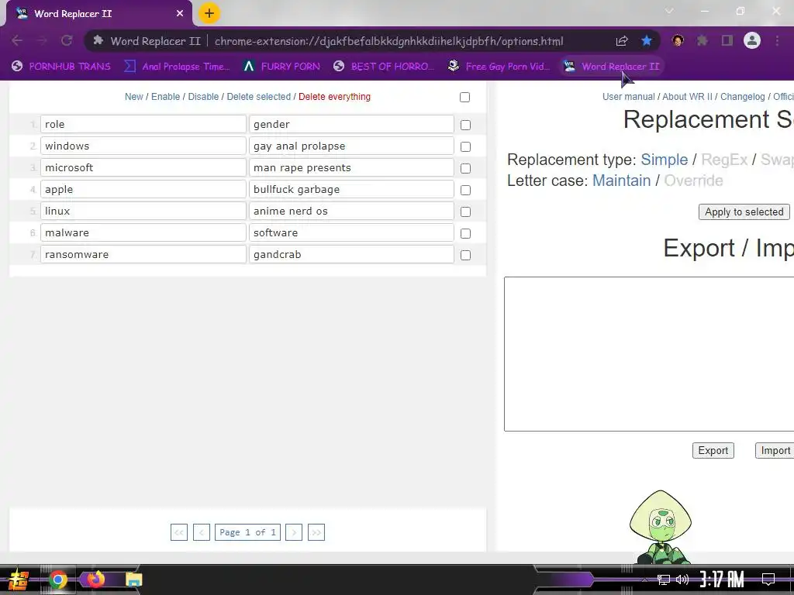The width and height of the screenshot is (794, 595).
Task: Click the Page 1 of 1 indicator
Action: [x=247, y=532]
